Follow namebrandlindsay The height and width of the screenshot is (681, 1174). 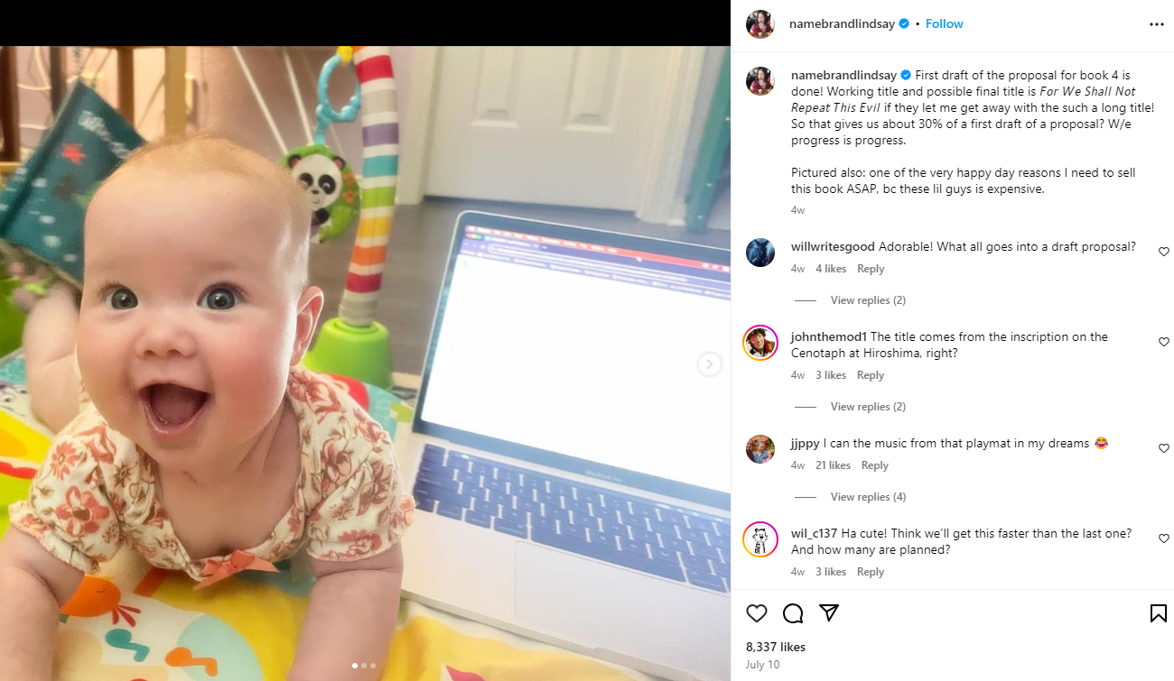pos(944,23)
